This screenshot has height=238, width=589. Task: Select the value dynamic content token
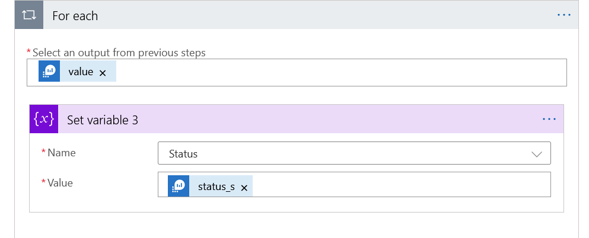pos(81,72)
